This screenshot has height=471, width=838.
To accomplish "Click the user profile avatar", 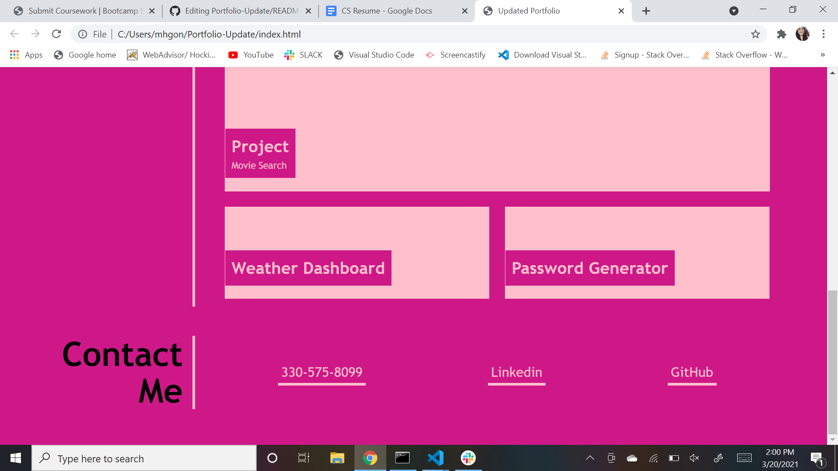I will [x=803, y=34].
